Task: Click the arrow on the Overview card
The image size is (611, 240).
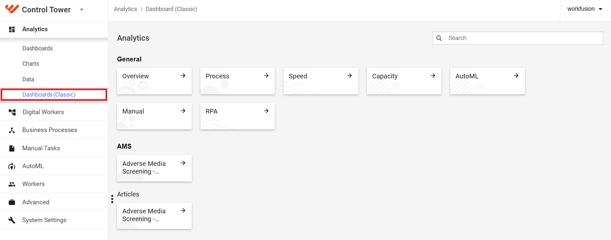Action: point(183,76)
